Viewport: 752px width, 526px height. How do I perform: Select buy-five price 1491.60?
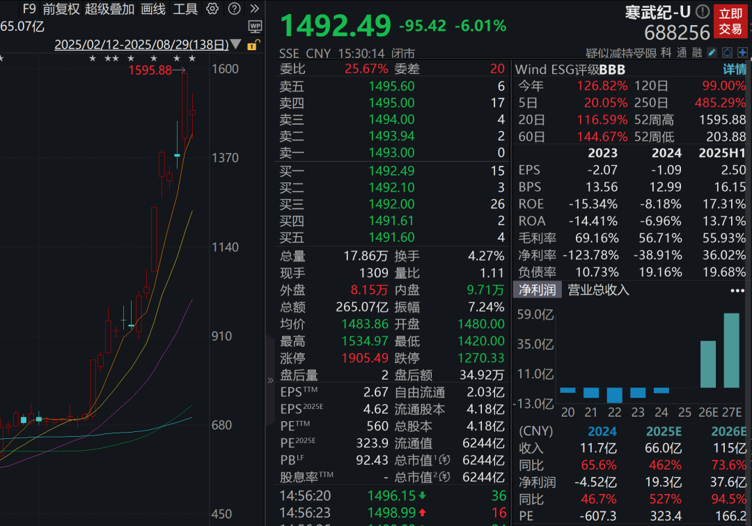[391, 238]
